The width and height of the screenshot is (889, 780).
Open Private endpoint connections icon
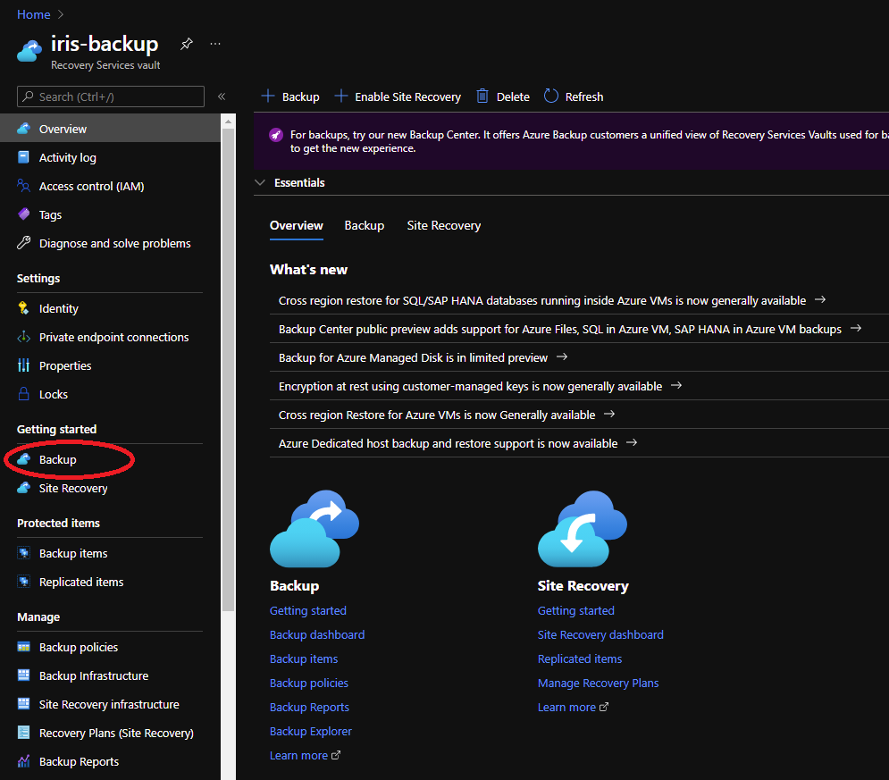[24, 337]
